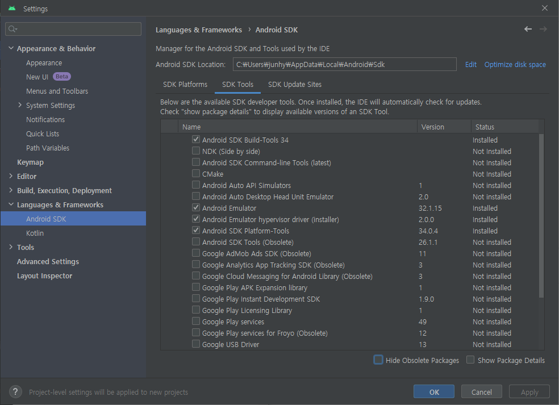This screenshot has height=405, width=559.
Task: Enable Show Package Details checkbox
Action: coord(470,360)
